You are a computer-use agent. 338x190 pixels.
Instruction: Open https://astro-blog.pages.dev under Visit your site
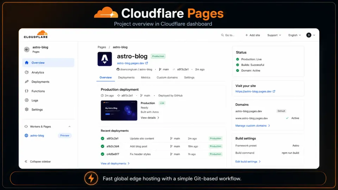253,91
